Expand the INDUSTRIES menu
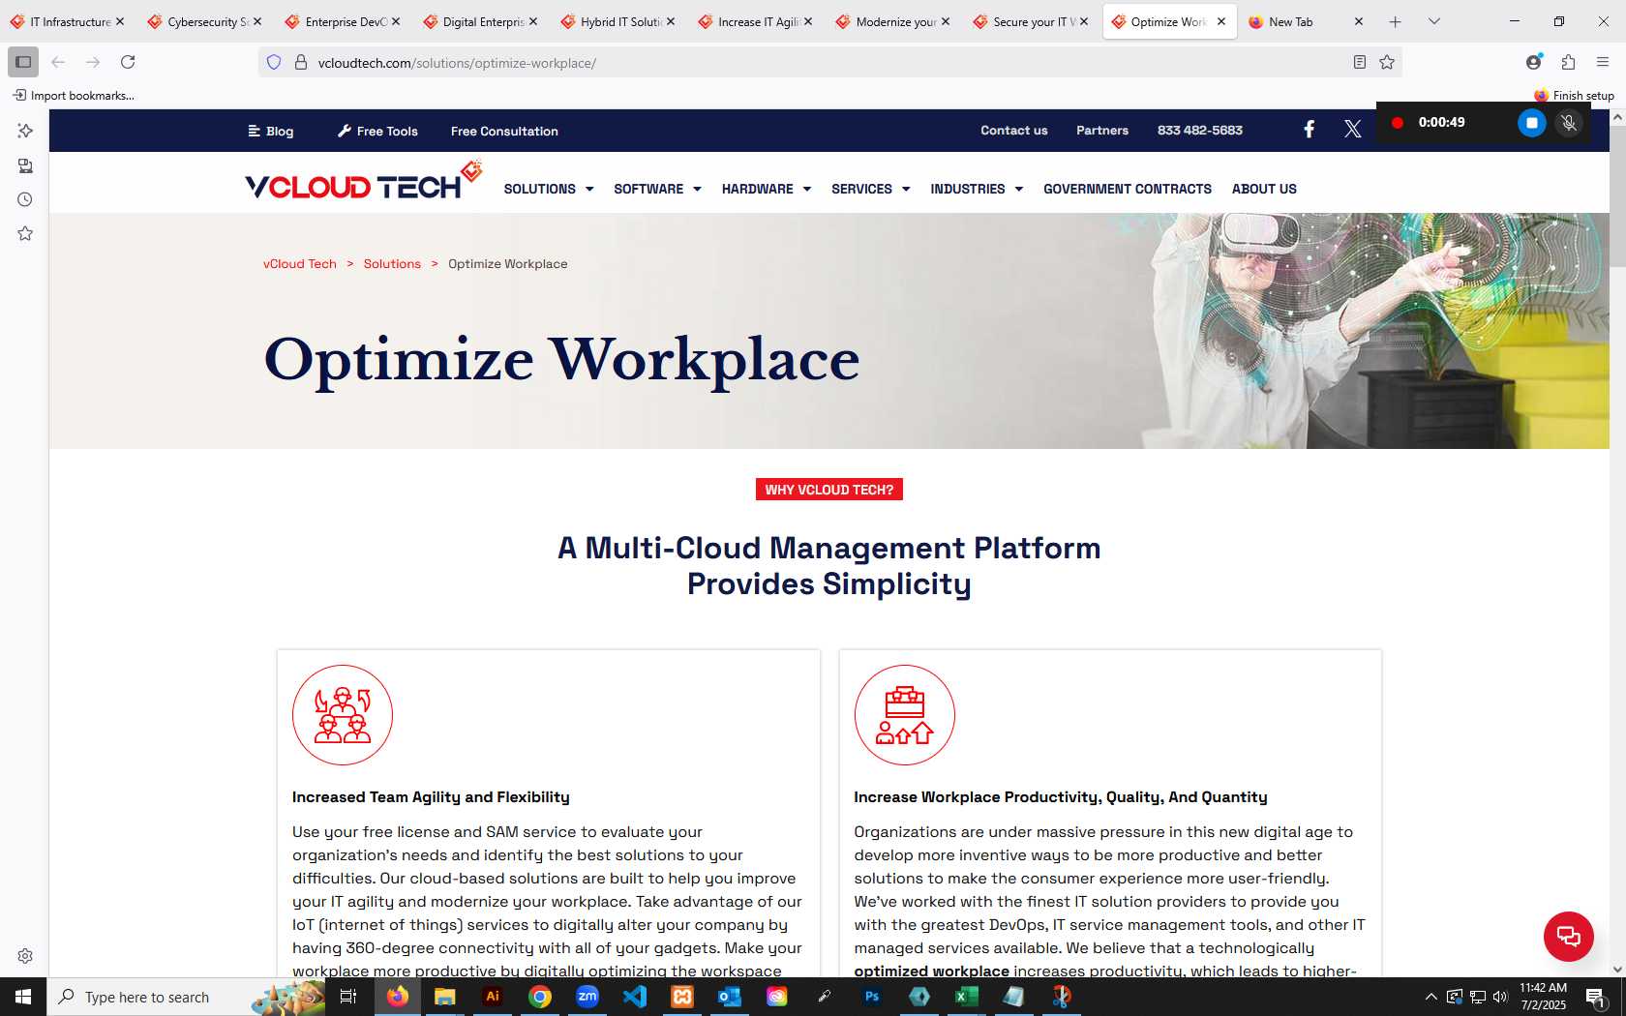Image resolution: width=1626 pixels, height=1016 pixels. 977,189
